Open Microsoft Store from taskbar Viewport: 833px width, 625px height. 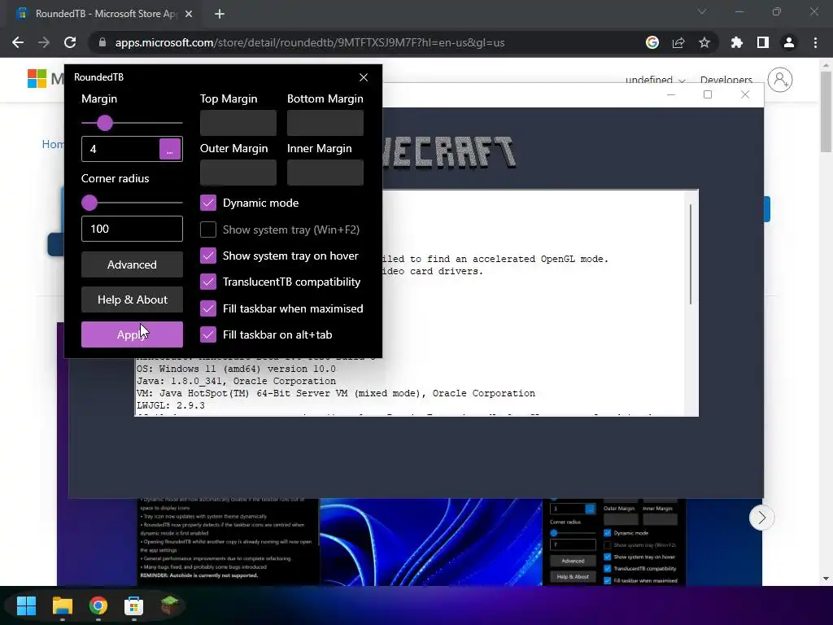pos(134,605)
